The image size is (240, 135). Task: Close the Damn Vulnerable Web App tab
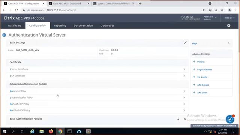click(x=133, y=3)
